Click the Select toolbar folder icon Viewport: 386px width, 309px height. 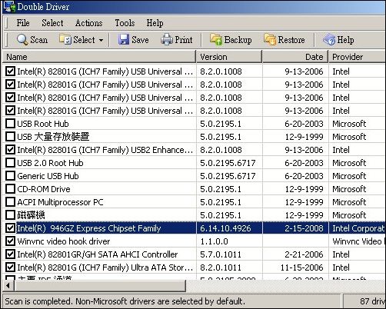(x=65, y=39)
